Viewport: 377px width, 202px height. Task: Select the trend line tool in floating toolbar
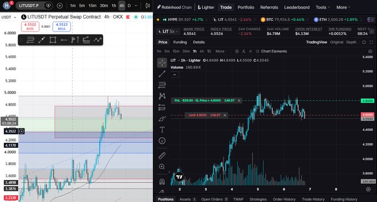coord(42,40)
